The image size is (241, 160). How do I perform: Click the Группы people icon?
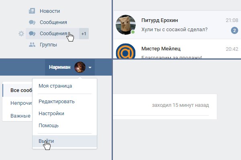32,45
